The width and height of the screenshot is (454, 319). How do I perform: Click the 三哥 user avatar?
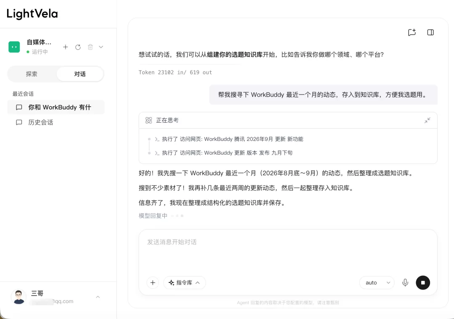(19, 297)
